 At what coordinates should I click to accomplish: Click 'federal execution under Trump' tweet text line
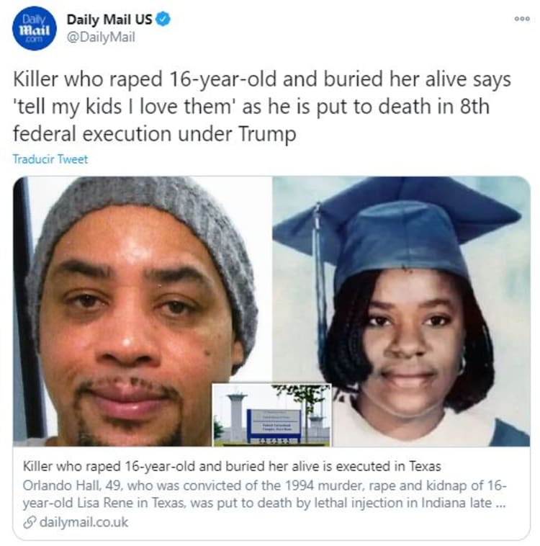[155, 134]
